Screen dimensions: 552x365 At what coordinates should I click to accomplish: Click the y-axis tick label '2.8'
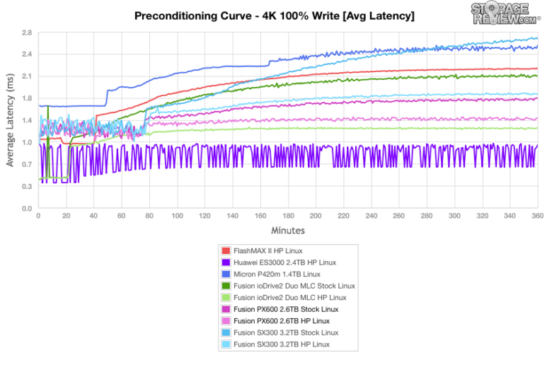coord(27,33)
